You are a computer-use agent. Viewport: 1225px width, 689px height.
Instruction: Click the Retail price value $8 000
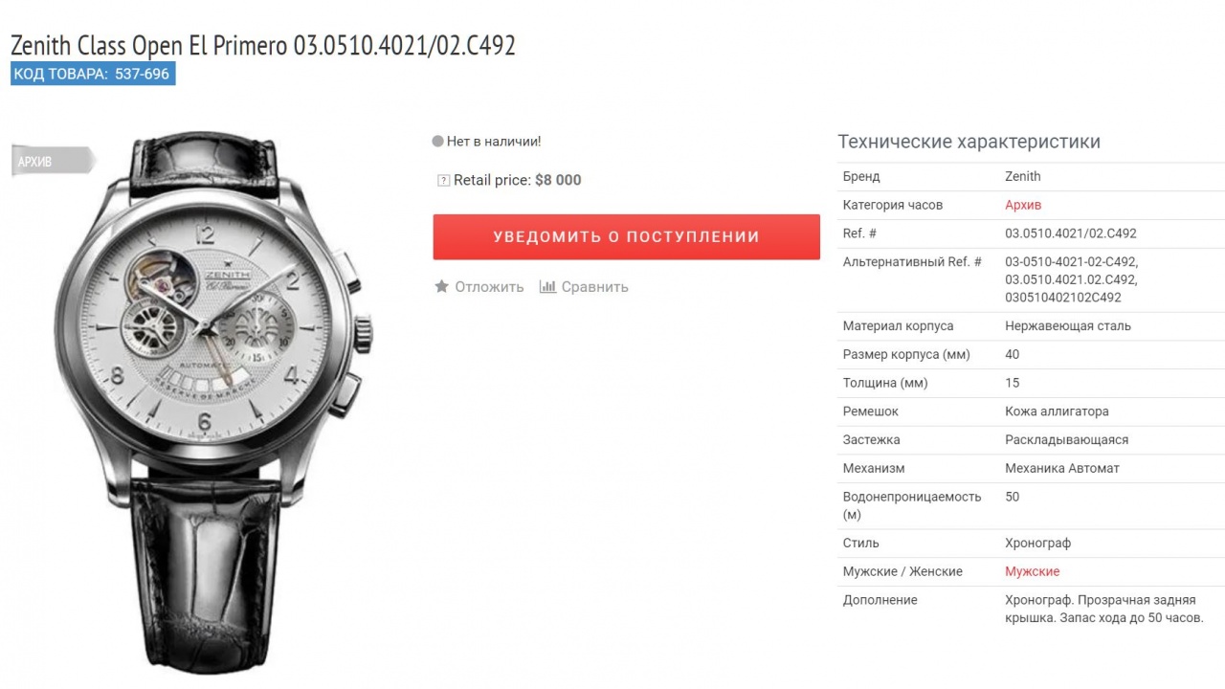[x=558, y=180]
